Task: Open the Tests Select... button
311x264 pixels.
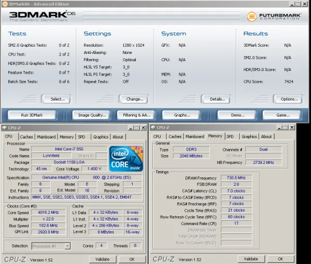Action: pos(56,99)
